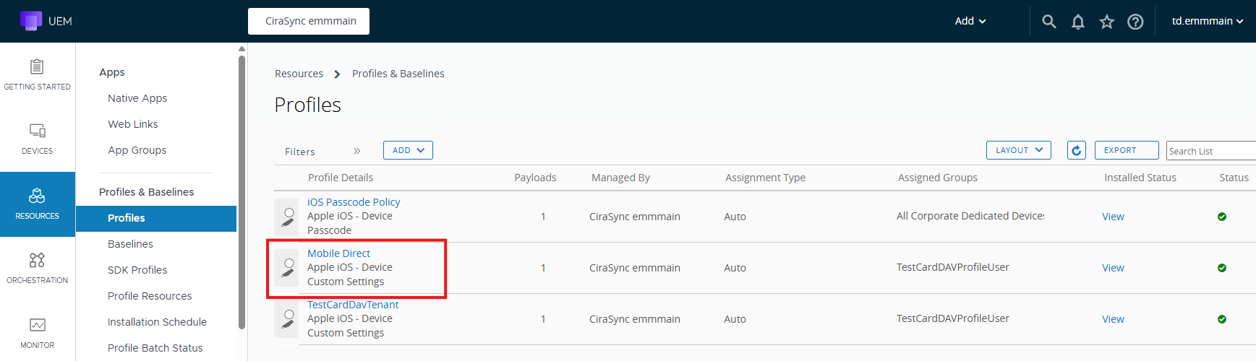Refresh the profiles list
This screenshot has width=1256, height=361.
(x=1076, y=150)
